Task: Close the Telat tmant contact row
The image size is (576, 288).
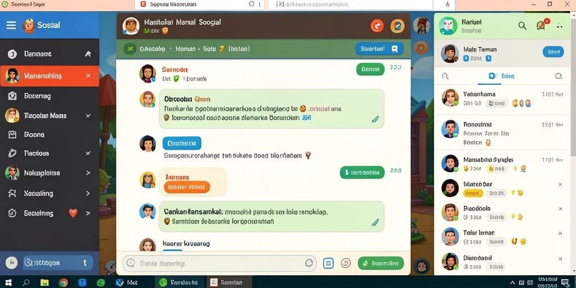Action: pos(560,233)
